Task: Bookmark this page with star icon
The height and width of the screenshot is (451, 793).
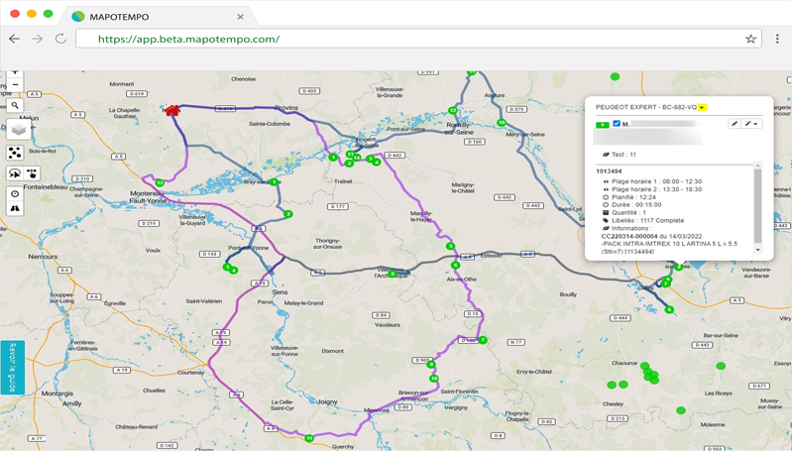Action: (x=750, y=39)
